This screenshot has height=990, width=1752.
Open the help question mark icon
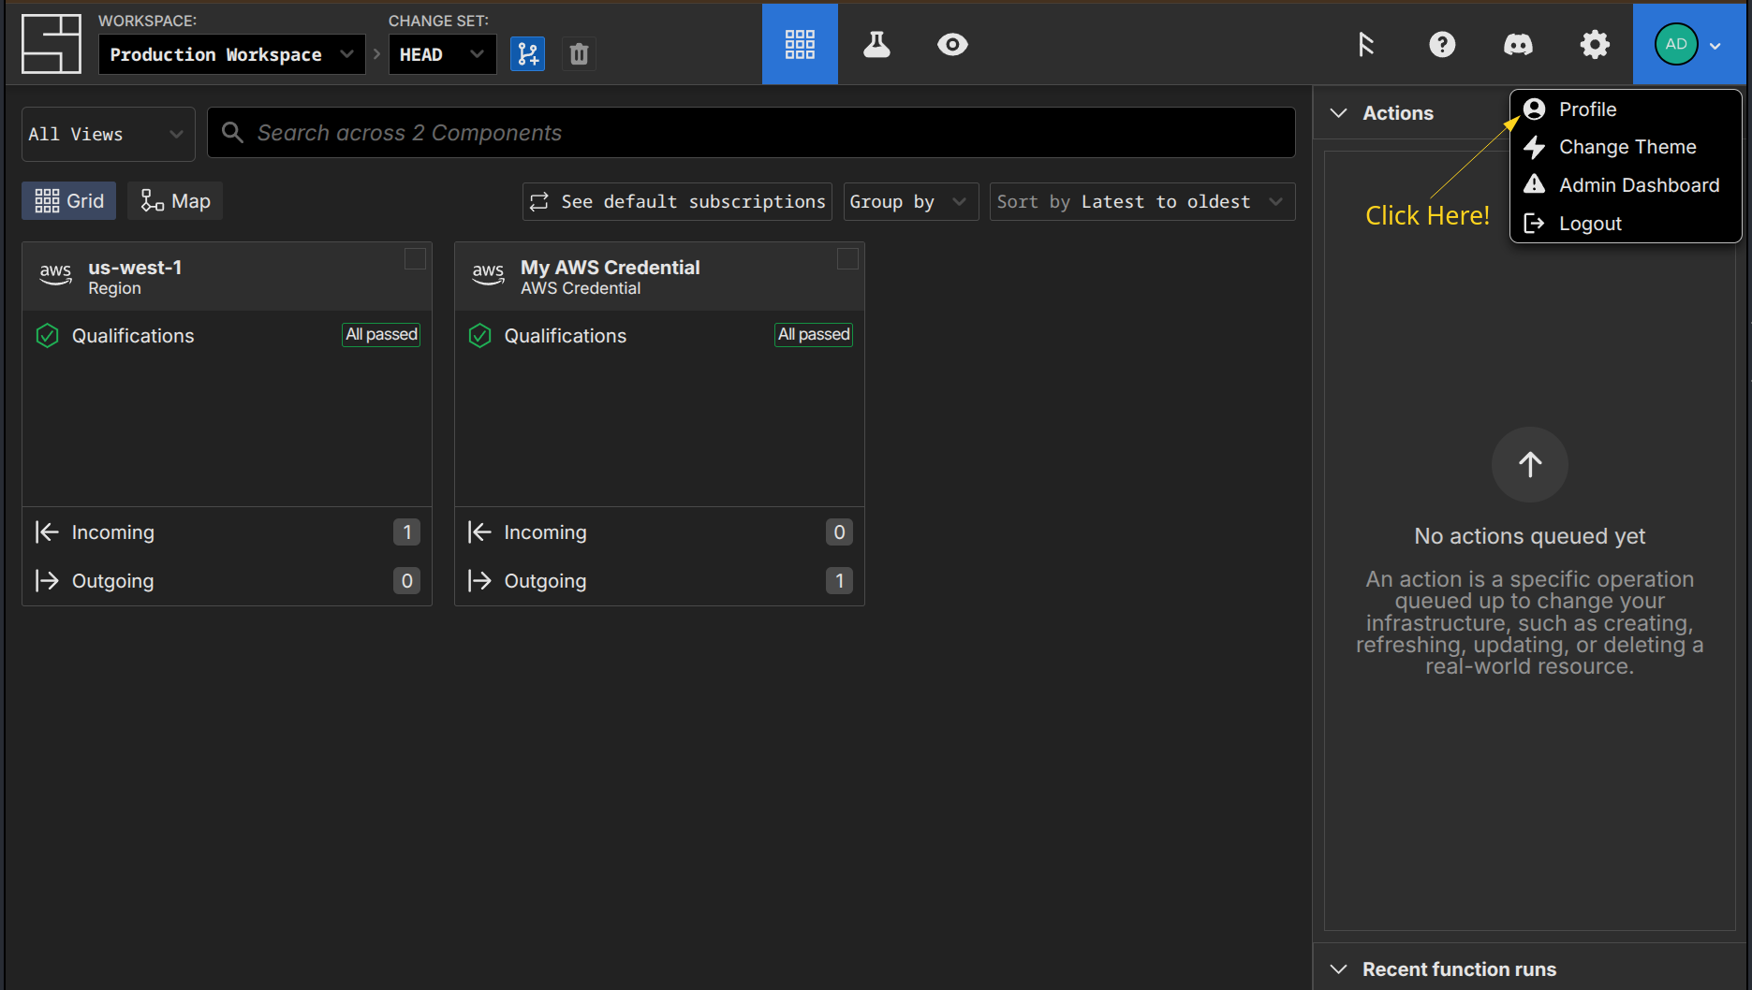coord(1442,44)
